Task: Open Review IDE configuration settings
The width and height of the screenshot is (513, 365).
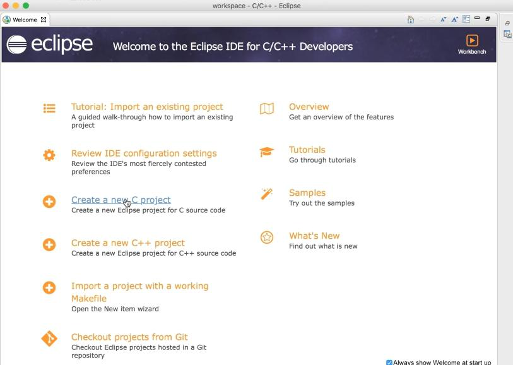Action: point(144,153)
